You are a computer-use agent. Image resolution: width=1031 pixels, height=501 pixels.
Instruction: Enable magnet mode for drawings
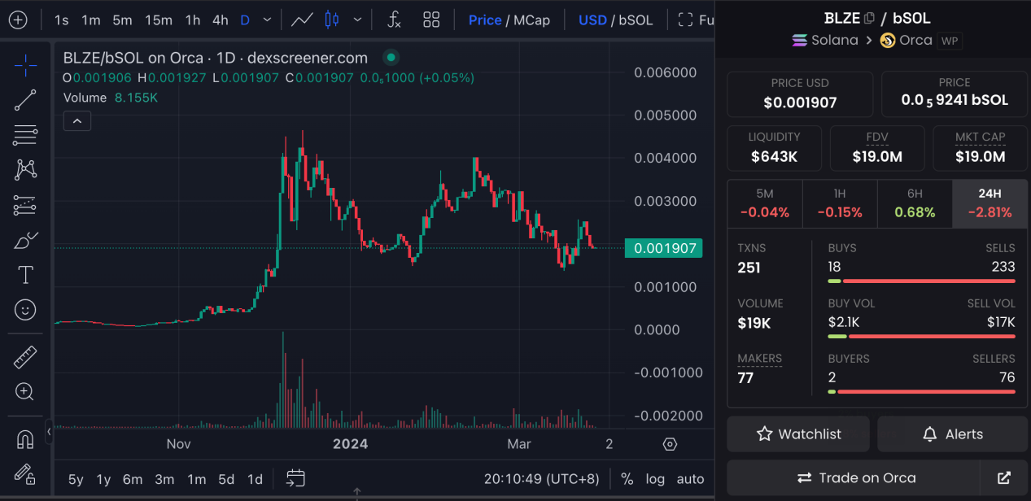coord(24,439)
